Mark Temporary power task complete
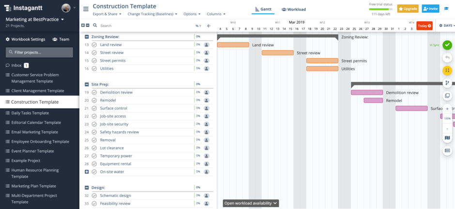455x209 pixels. point(94,156)
